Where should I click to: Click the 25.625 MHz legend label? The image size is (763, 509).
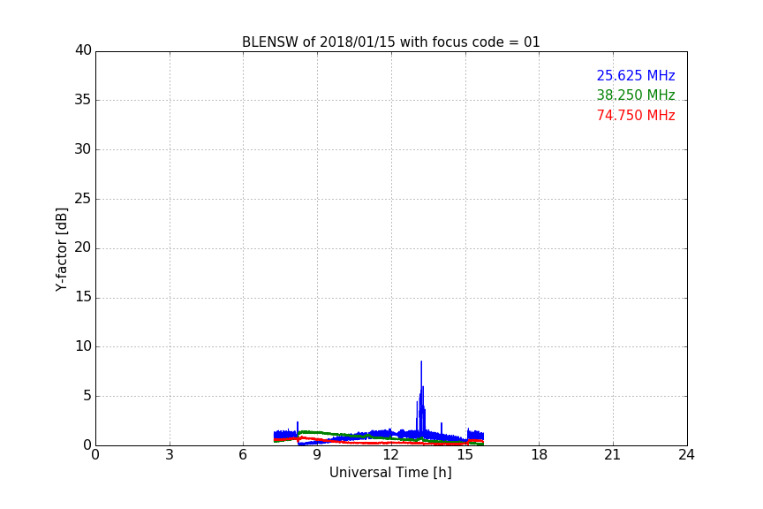point(636,75)
